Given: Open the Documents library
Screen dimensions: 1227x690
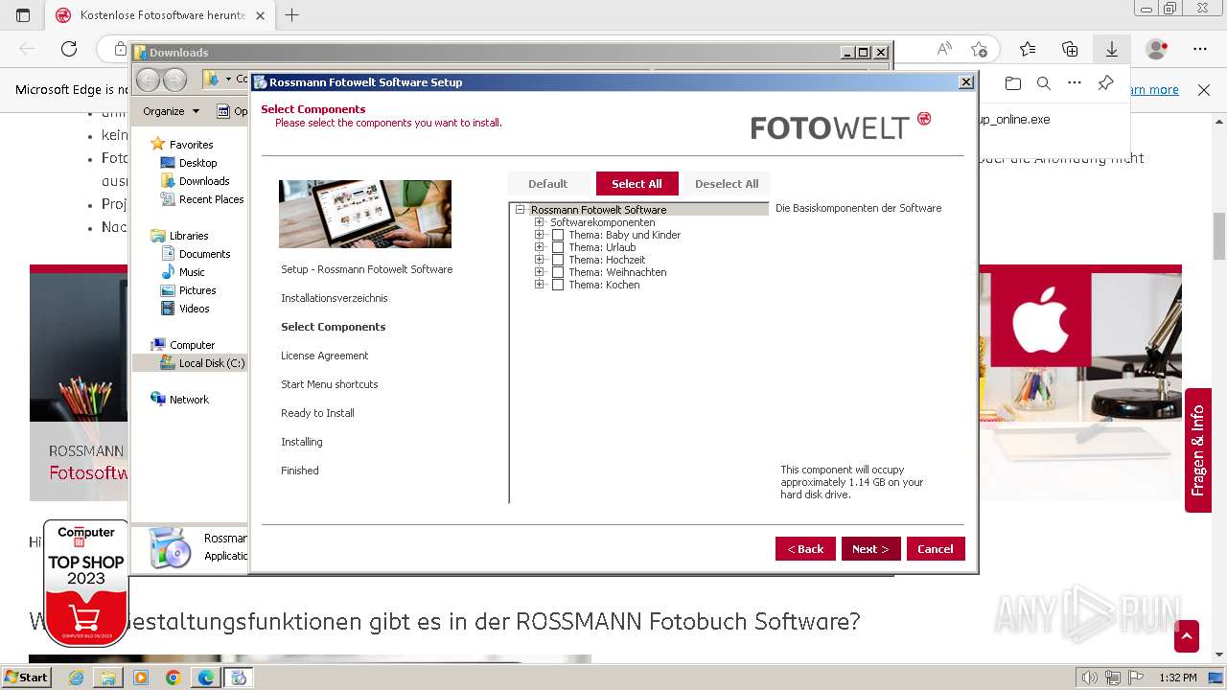Looking at the screenshot, I should [x=204, y=254].
